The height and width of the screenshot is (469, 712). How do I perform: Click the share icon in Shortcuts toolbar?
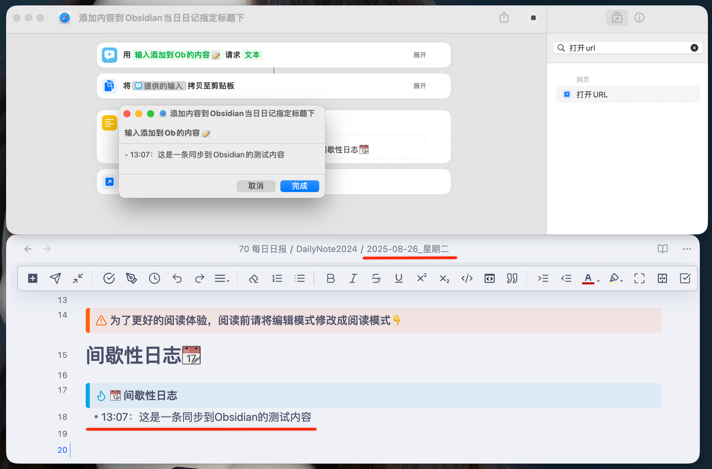pos(504,17)
